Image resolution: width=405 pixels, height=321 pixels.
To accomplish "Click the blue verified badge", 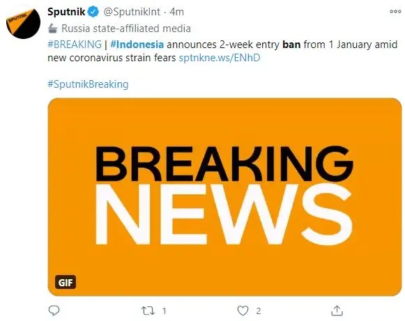I will pyautogui.click(x=93, y=12).
